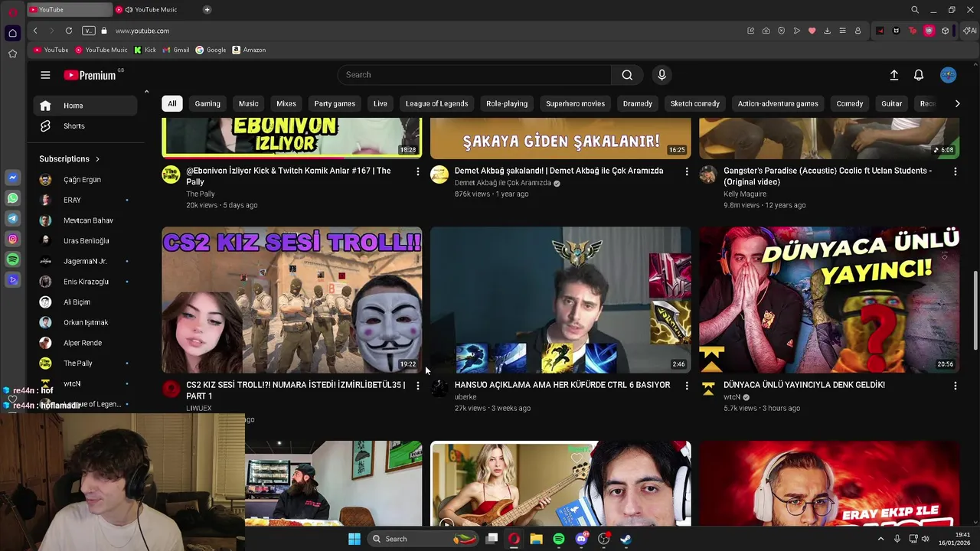Play the CS2 KIZ SESİ TROLL thumbnail

click(292, 299)
